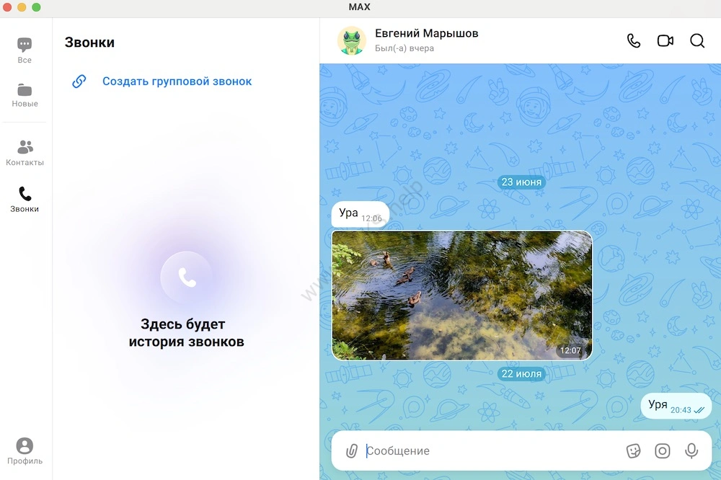Click into the Сообщение input field

(x=490, y=451)
